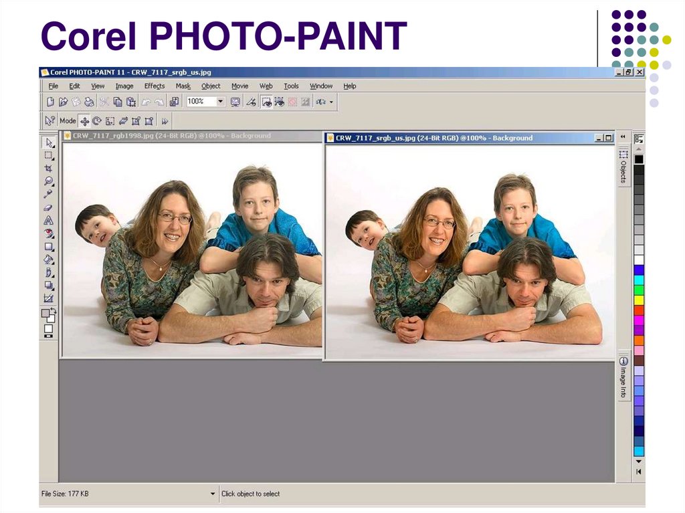Click the Paste icon in toolbar

tap(130, 102)
